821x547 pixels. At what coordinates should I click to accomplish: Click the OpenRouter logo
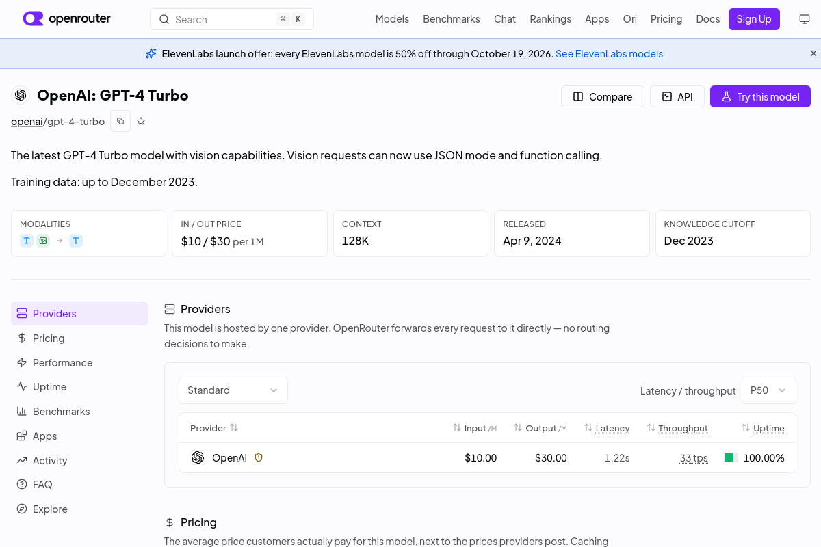[x=67, y=19]
